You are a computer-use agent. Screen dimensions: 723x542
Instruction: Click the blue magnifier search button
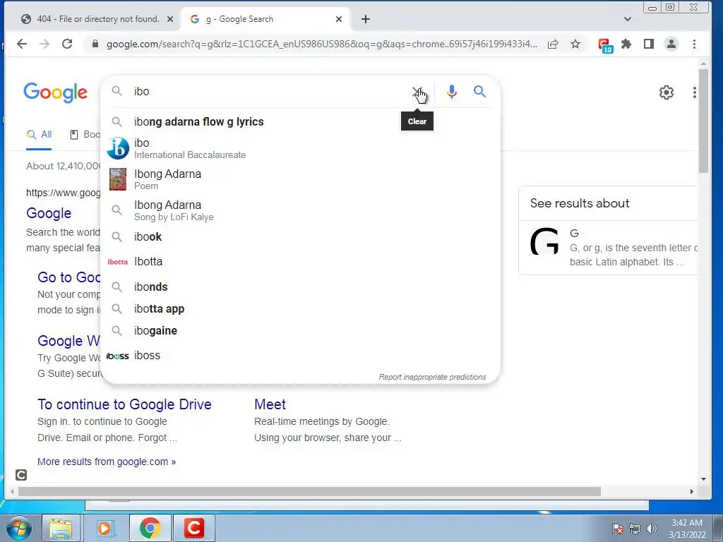point(479,92)
